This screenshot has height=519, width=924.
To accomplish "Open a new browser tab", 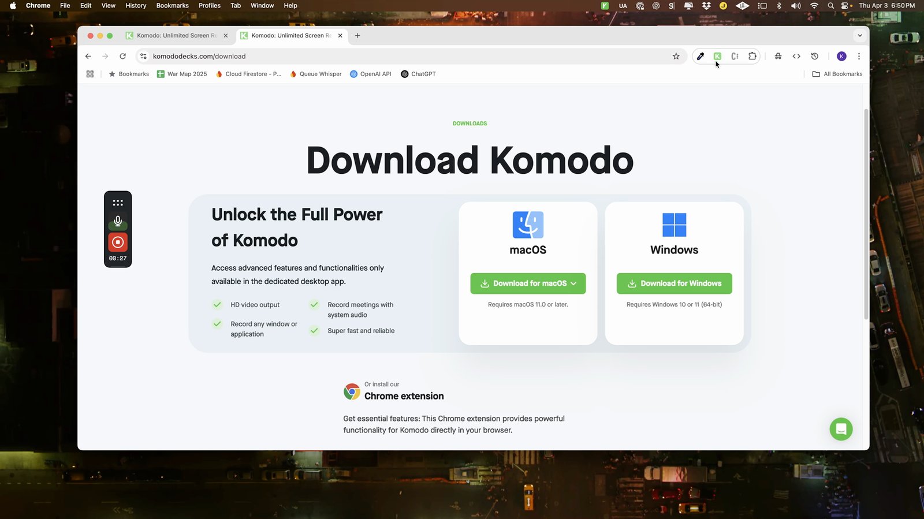I will tap(357, 35).
